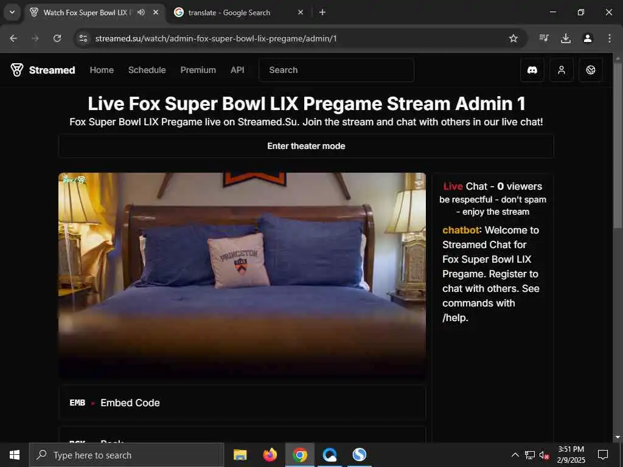This screenshot has height=467, width=623.
Task: Click the browser back arrow
Action: coord(13,38)
